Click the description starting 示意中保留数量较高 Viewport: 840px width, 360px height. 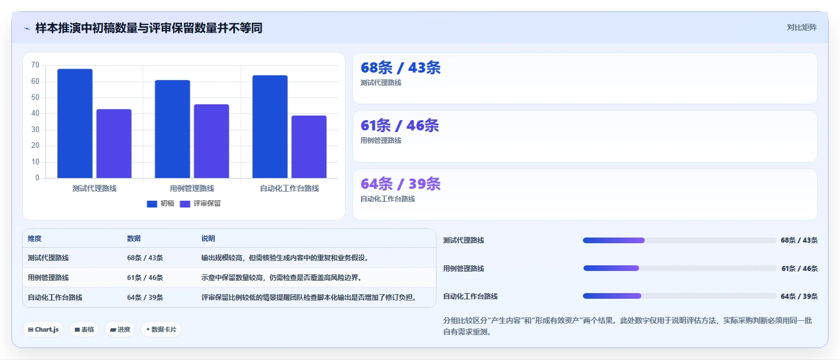click(282, 278)
